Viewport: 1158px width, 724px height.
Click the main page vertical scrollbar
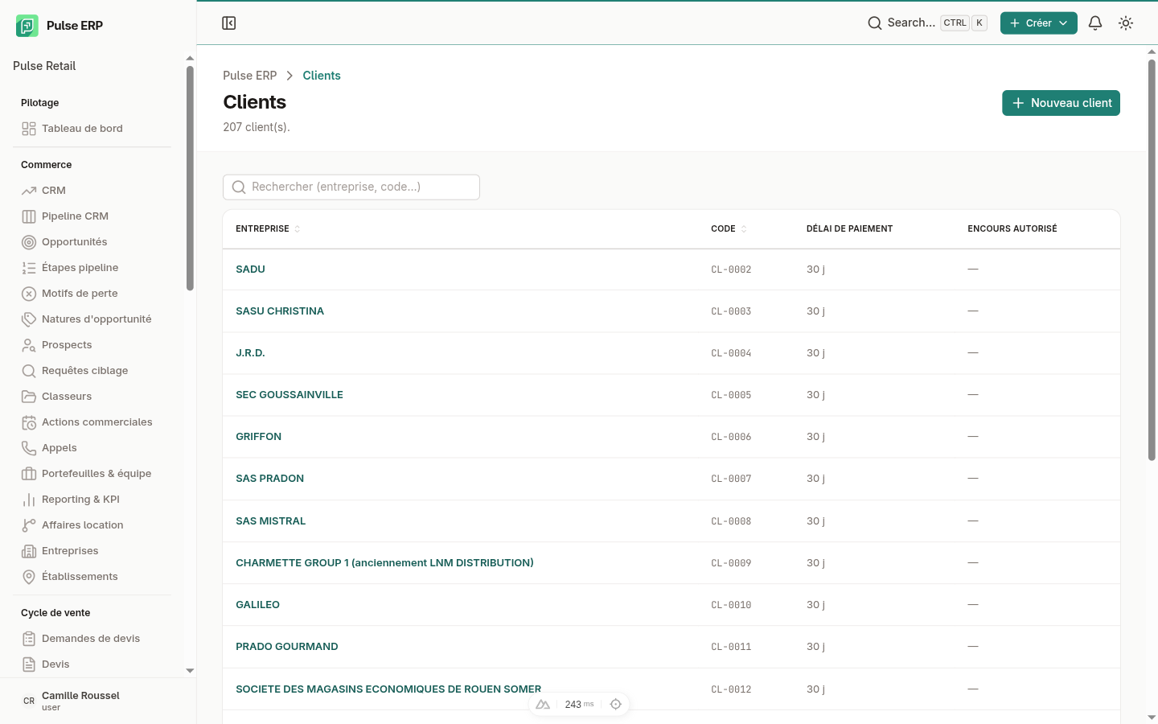(1152, 260)
